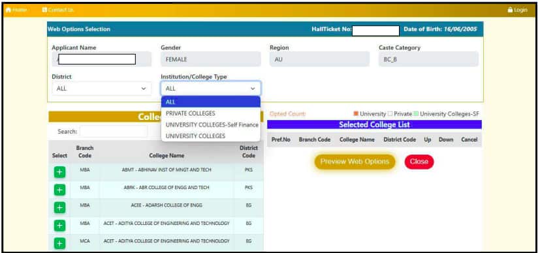Choose PRIVATE COLLEGES option
The image size is (540, 253).
(x=211, y=113)
